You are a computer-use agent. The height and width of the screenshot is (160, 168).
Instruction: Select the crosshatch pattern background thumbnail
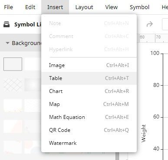click(13, 85)
